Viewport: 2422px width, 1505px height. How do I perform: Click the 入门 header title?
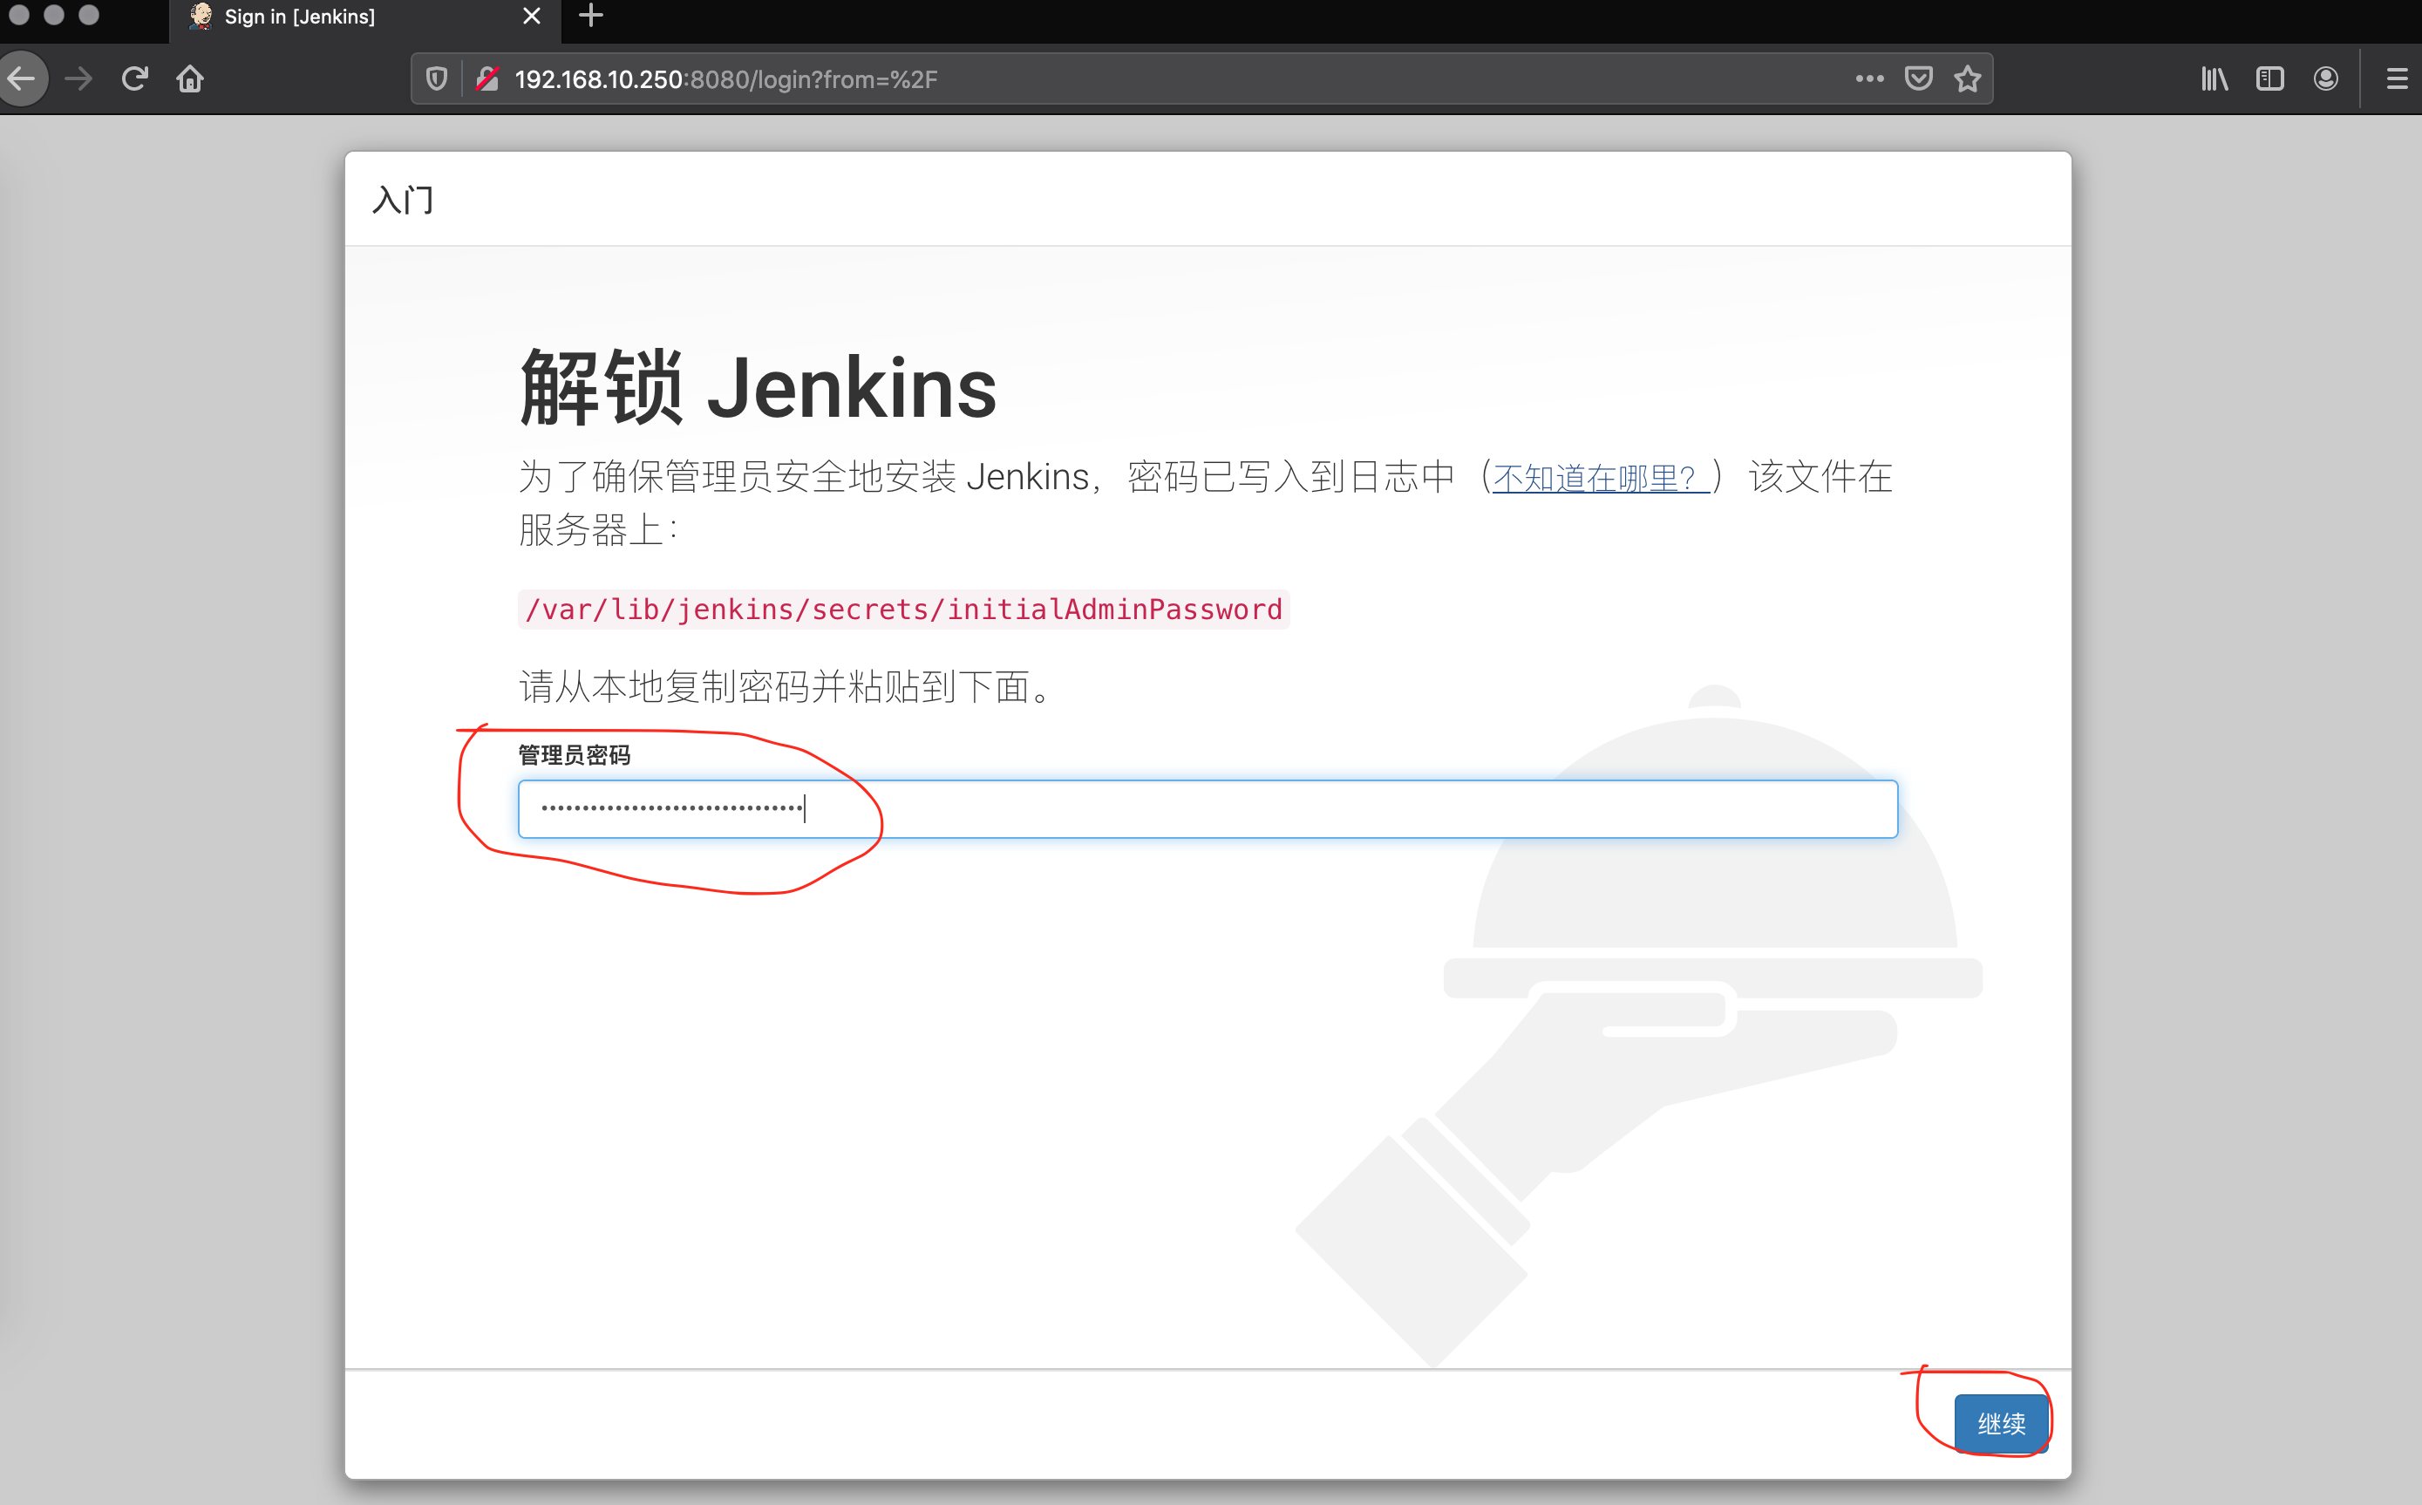(x=403, y=200)
